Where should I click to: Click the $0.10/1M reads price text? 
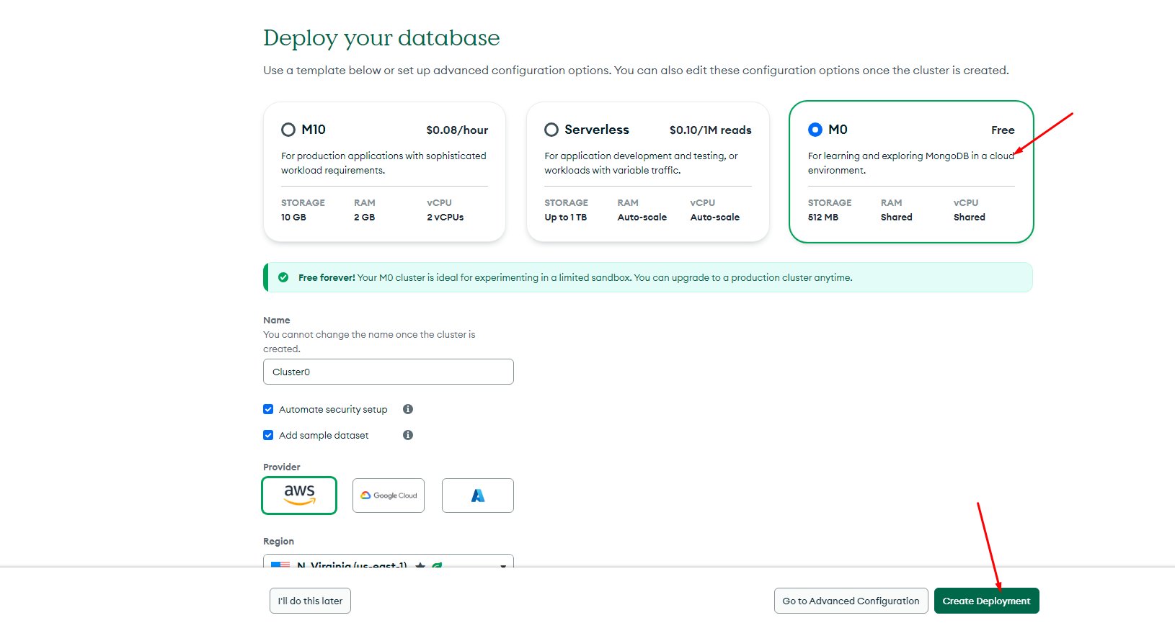coord(711,130)
